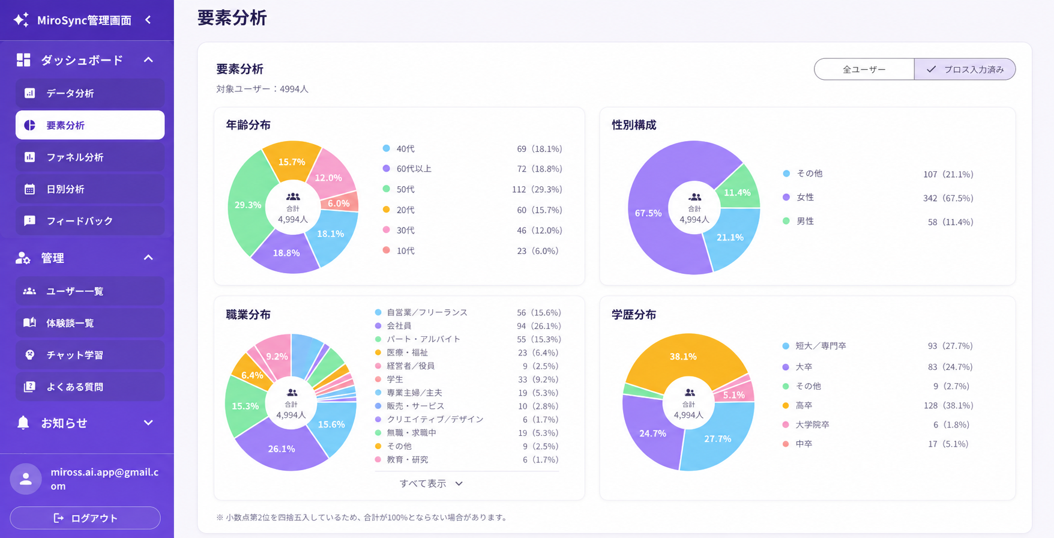Viewport: 1054px width, 538px height.
Task: Click the データ分析 chart icon
Action: click(x=29, y=93)
